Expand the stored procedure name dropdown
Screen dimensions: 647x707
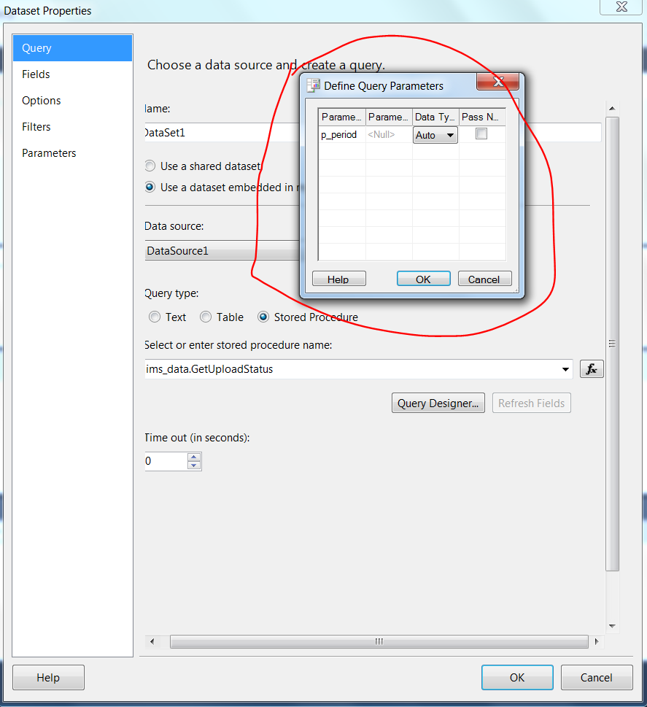[x=565, y=369]
